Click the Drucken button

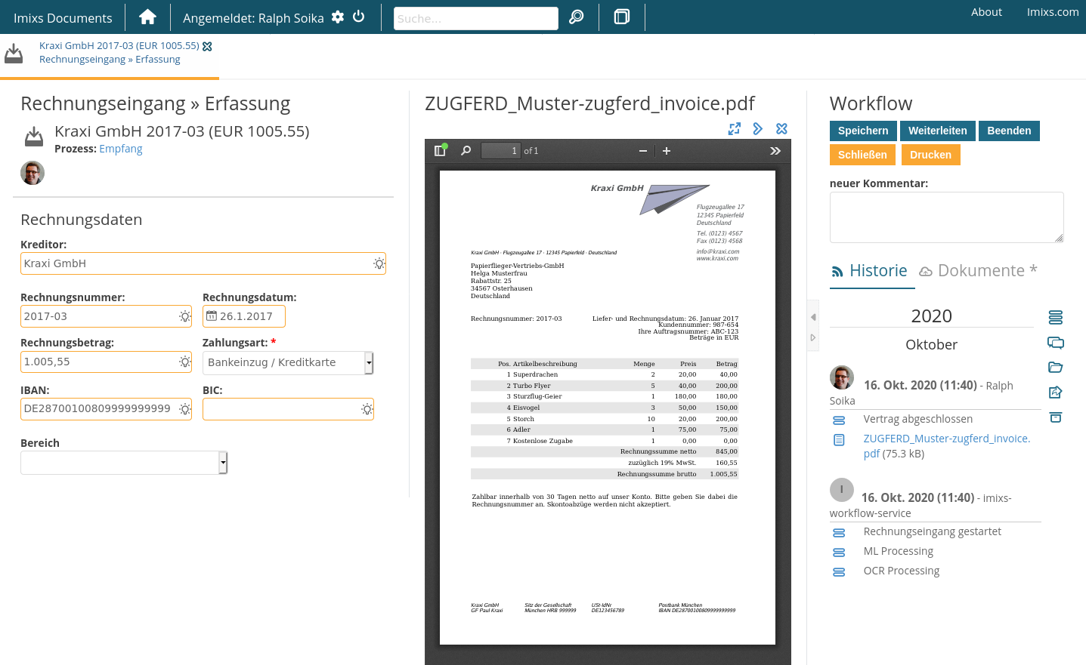[930, 155]
